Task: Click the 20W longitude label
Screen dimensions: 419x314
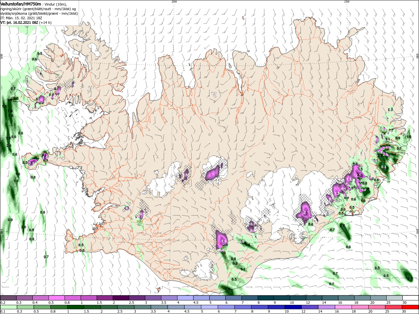Action: [x=174, y=2]
